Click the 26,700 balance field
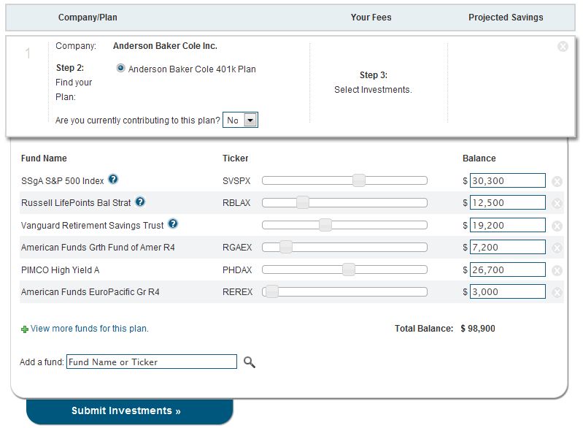Screen dimensions: 583x428 [x=508, y=270]
